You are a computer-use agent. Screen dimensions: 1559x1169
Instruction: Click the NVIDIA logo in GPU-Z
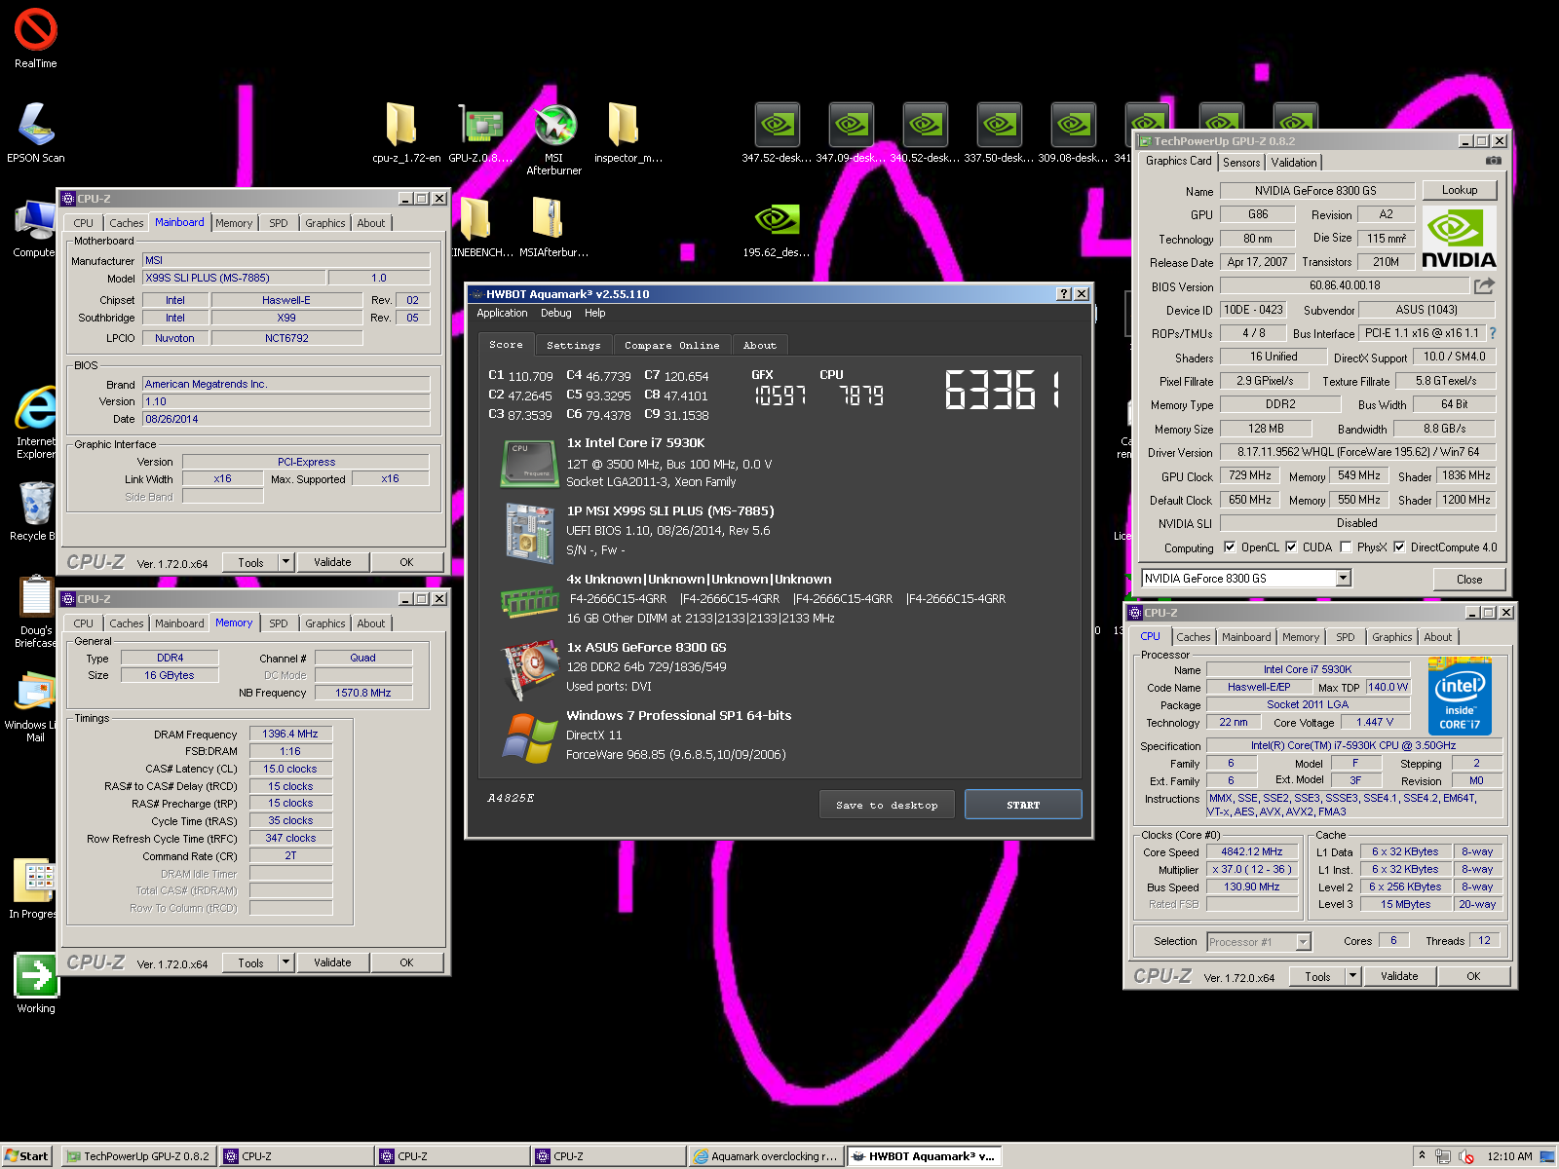1459,239
